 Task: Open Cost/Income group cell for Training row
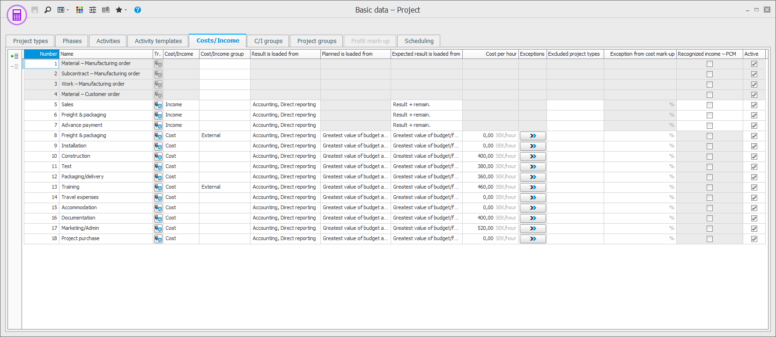224,187
